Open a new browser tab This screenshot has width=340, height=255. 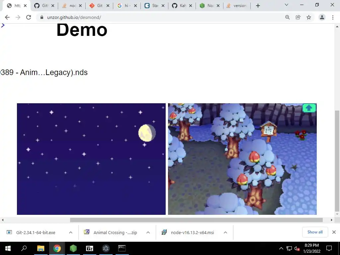point(258,6)
